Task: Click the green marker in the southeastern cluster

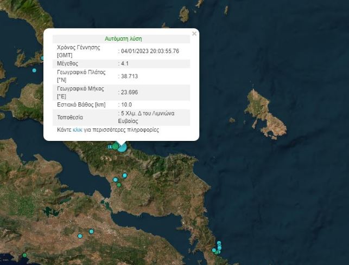Action: [x=216, y=251]
